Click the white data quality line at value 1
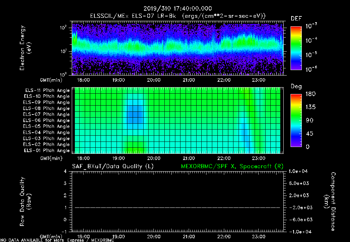 coord(177,207)
